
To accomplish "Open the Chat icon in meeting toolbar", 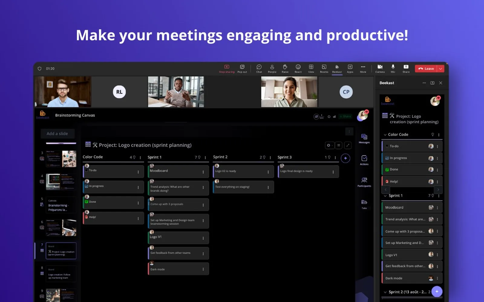I will click(259, 69).
